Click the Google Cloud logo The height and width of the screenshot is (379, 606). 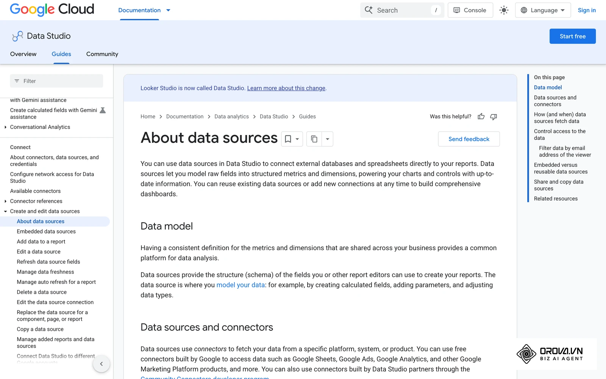coord(52,9)
